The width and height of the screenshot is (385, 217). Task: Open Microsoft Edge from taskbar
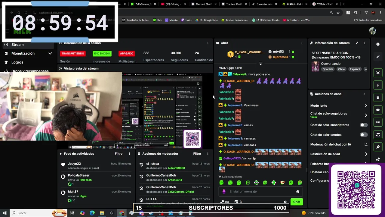(x=92, y=213)
